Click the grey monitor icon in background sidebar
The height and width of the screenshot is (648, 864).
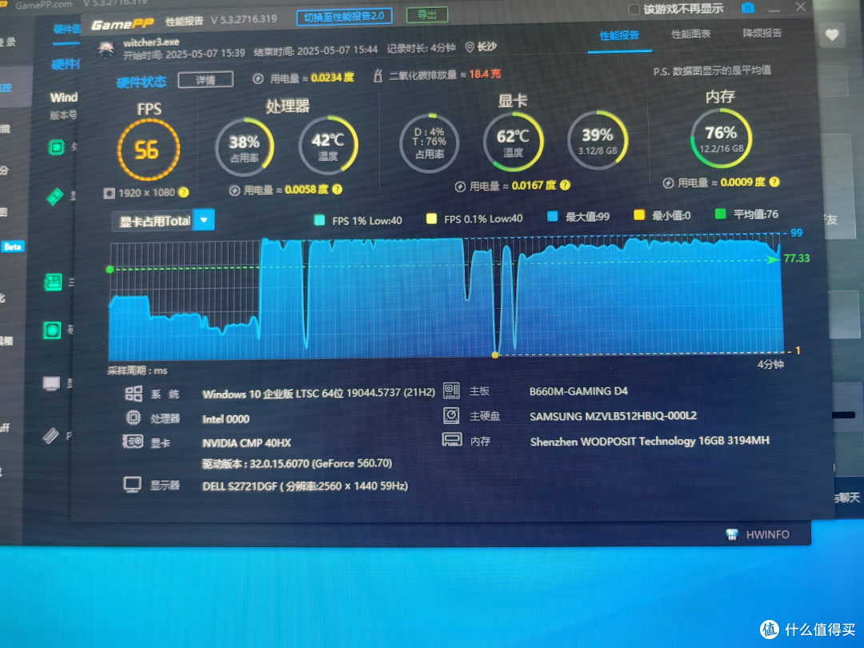tap(51, 383)
